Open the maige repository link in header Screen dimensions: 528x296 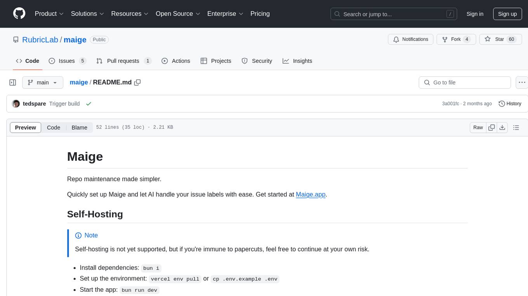(x=75, y=40)
